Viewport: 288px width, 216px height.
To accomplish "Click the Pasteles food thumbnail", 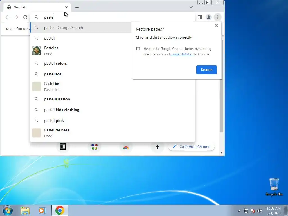I will point(37,51).
